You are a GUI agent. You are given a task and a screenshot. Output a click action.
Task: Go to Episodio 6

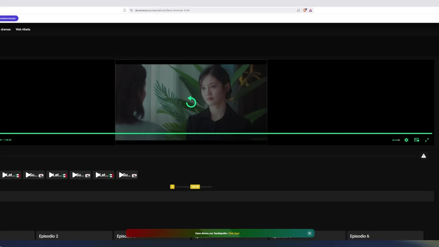click(359, 236)
